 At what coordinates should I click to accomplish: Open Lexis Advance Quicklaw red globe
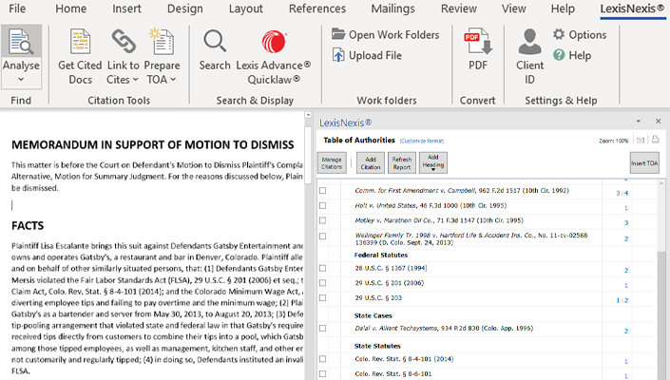tap(274, 42)
